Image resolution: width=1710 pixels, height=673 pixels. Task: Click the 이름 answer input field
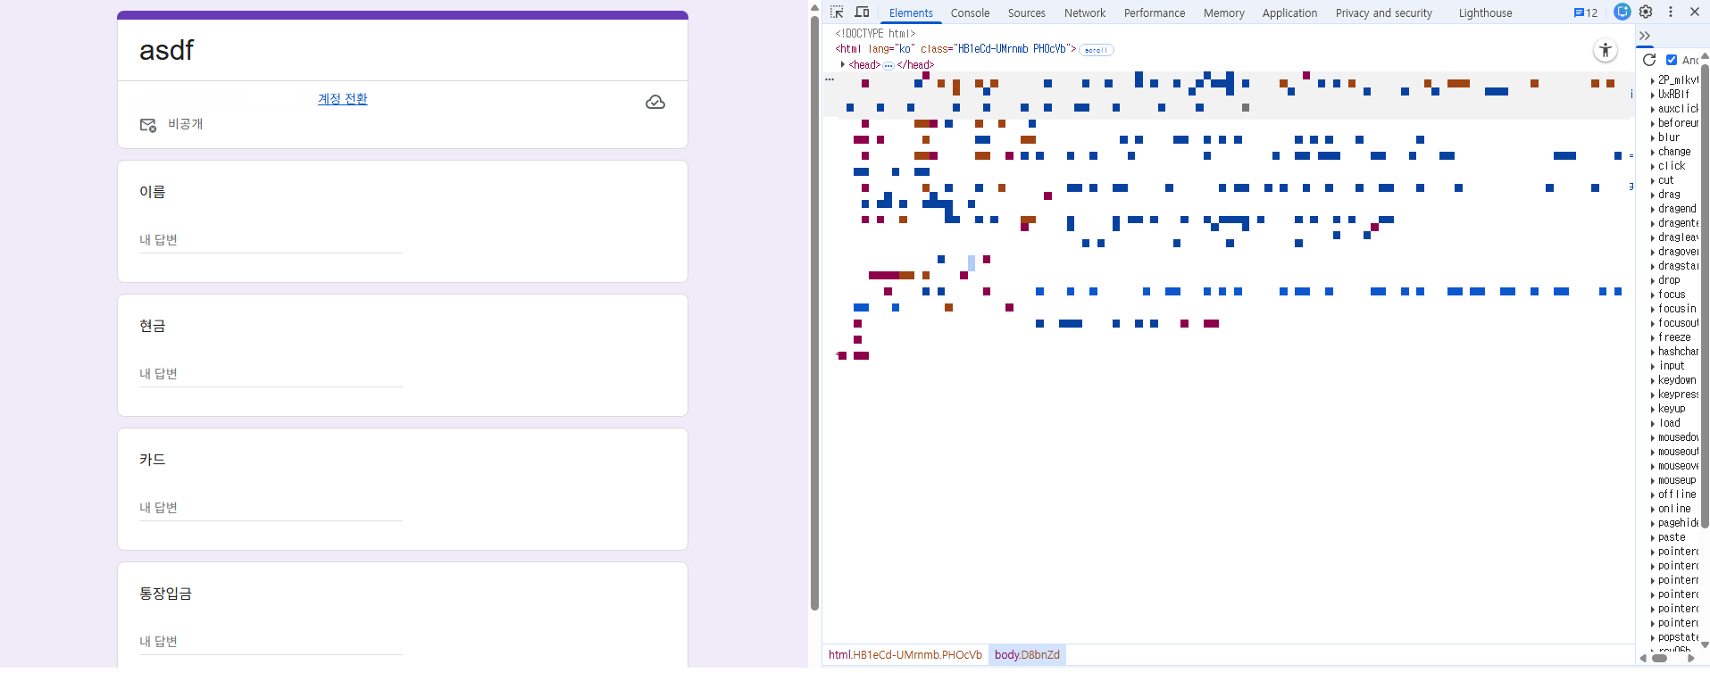271,240
